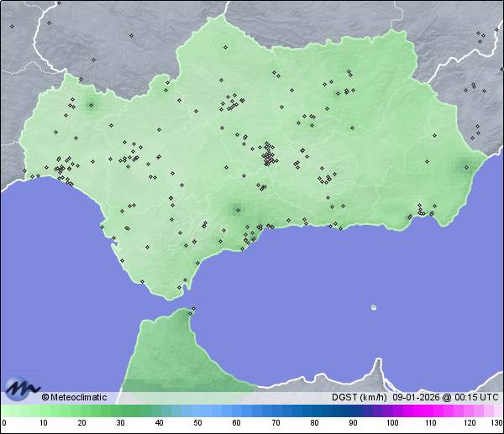Click the dark green gust hotspot in the northwest
This screenshot has height=434, width=504.
click(x=91, y=104)
